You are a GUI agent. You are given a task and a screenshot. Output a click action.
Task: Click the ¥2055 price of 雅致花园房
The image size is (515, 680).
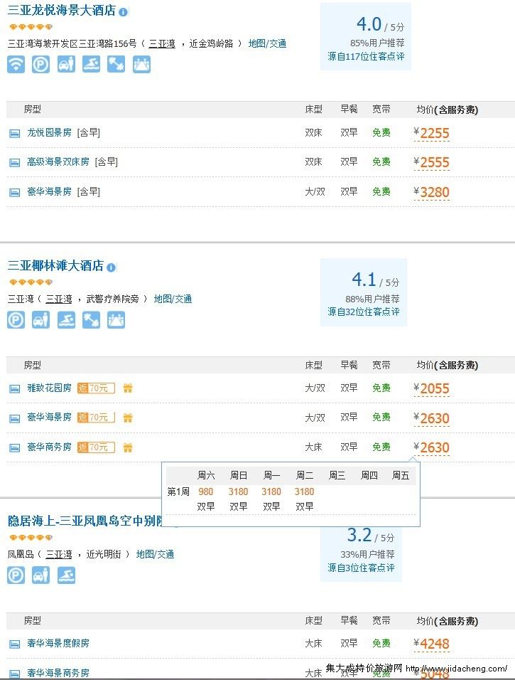coord(434,388)
